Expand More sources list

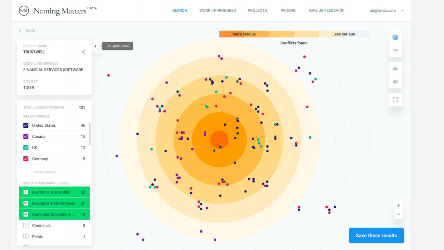45,172
